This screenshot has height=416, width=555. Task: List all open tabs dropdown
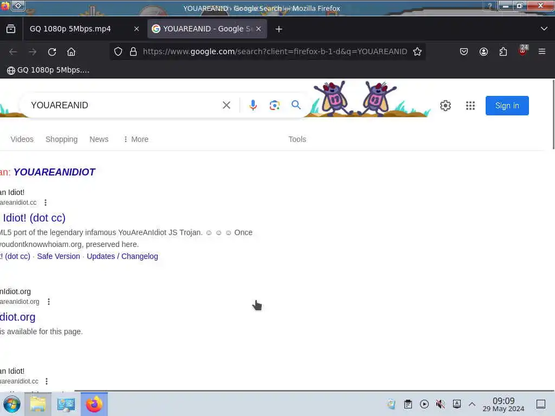[544, 29]
